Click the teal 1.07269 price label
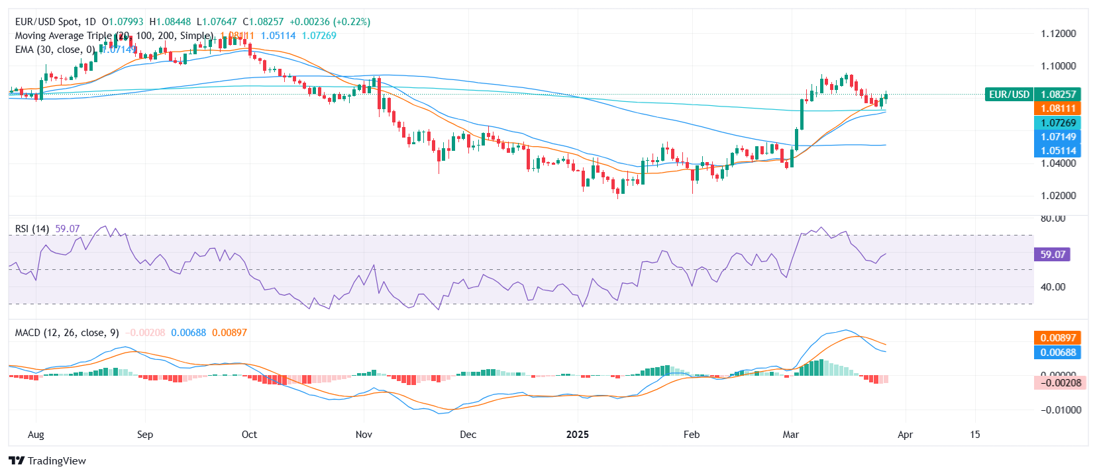This screenshot has width=1097, height=475. click(1058, 123)
